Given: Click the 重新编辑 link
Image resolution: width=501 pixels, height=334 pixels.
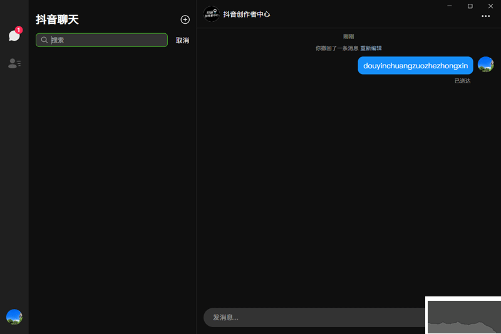Looking at the screenshot, I should click(371, 48).
